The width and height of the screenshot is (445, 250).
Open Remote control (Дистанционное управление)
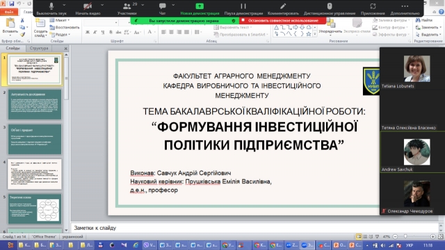pos(330,8)
